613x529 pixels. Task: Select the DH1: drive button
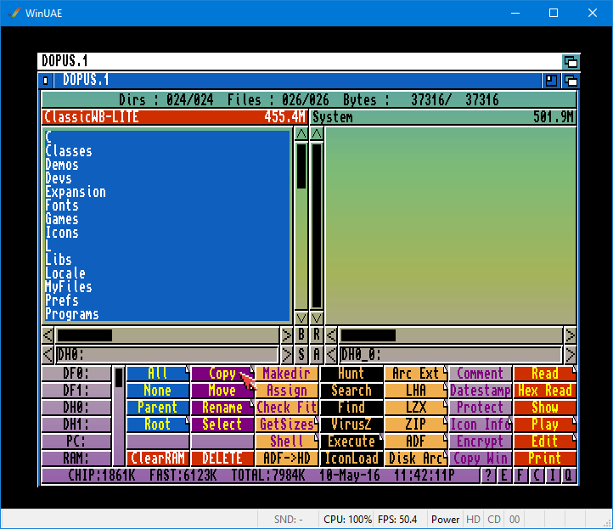(x=76, y=425)
